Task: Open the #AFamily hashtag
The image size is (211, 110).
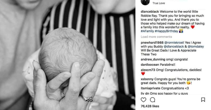Action: coord(147,31)
